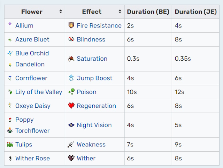Click the Fire Resistance shield icon
The width and height of the screenshot is (223, 168).
71,25
